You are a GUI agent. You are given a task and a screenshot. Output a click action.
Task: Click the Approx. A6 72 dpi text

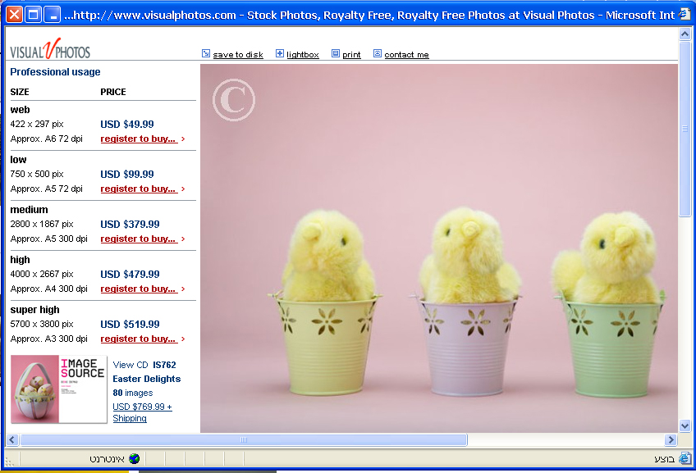click(x=46, y=139)
